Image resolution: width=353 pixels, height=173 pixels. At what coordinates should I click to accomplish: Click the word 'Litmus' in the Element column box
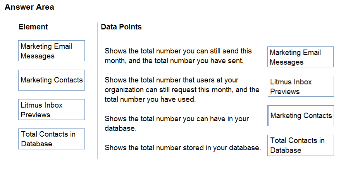pyautogui.click(x=30, y=105)
